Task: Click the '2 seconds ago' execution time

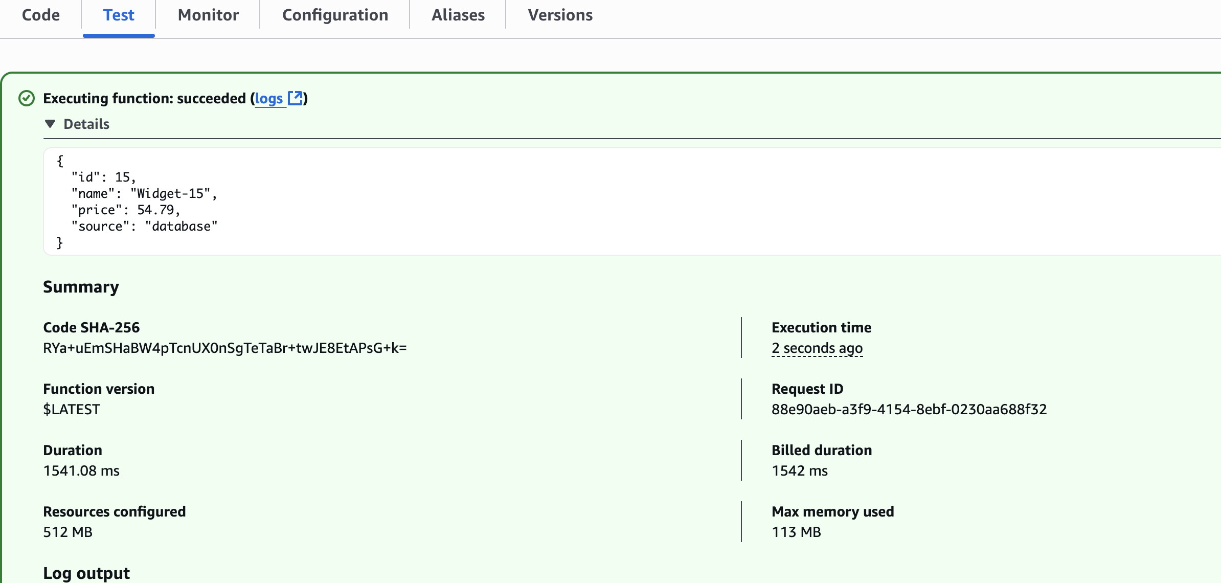Action: pyautogui.click(x=817, y=348)
